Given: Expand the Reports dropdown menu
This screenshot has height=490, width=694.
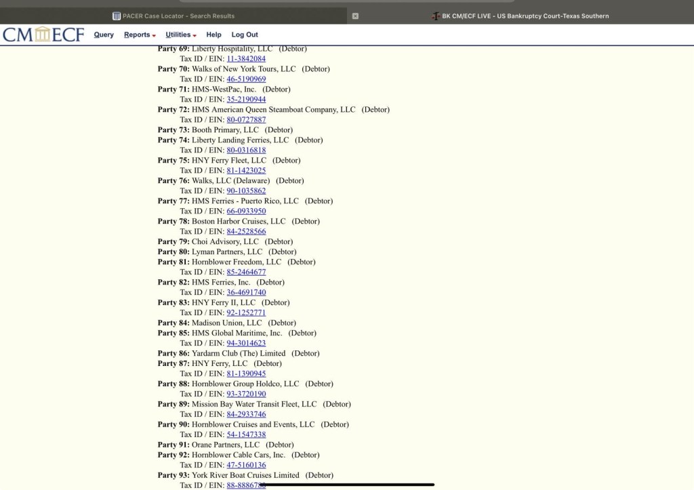Looking at the screenshot, I should (x=140, y=35).
